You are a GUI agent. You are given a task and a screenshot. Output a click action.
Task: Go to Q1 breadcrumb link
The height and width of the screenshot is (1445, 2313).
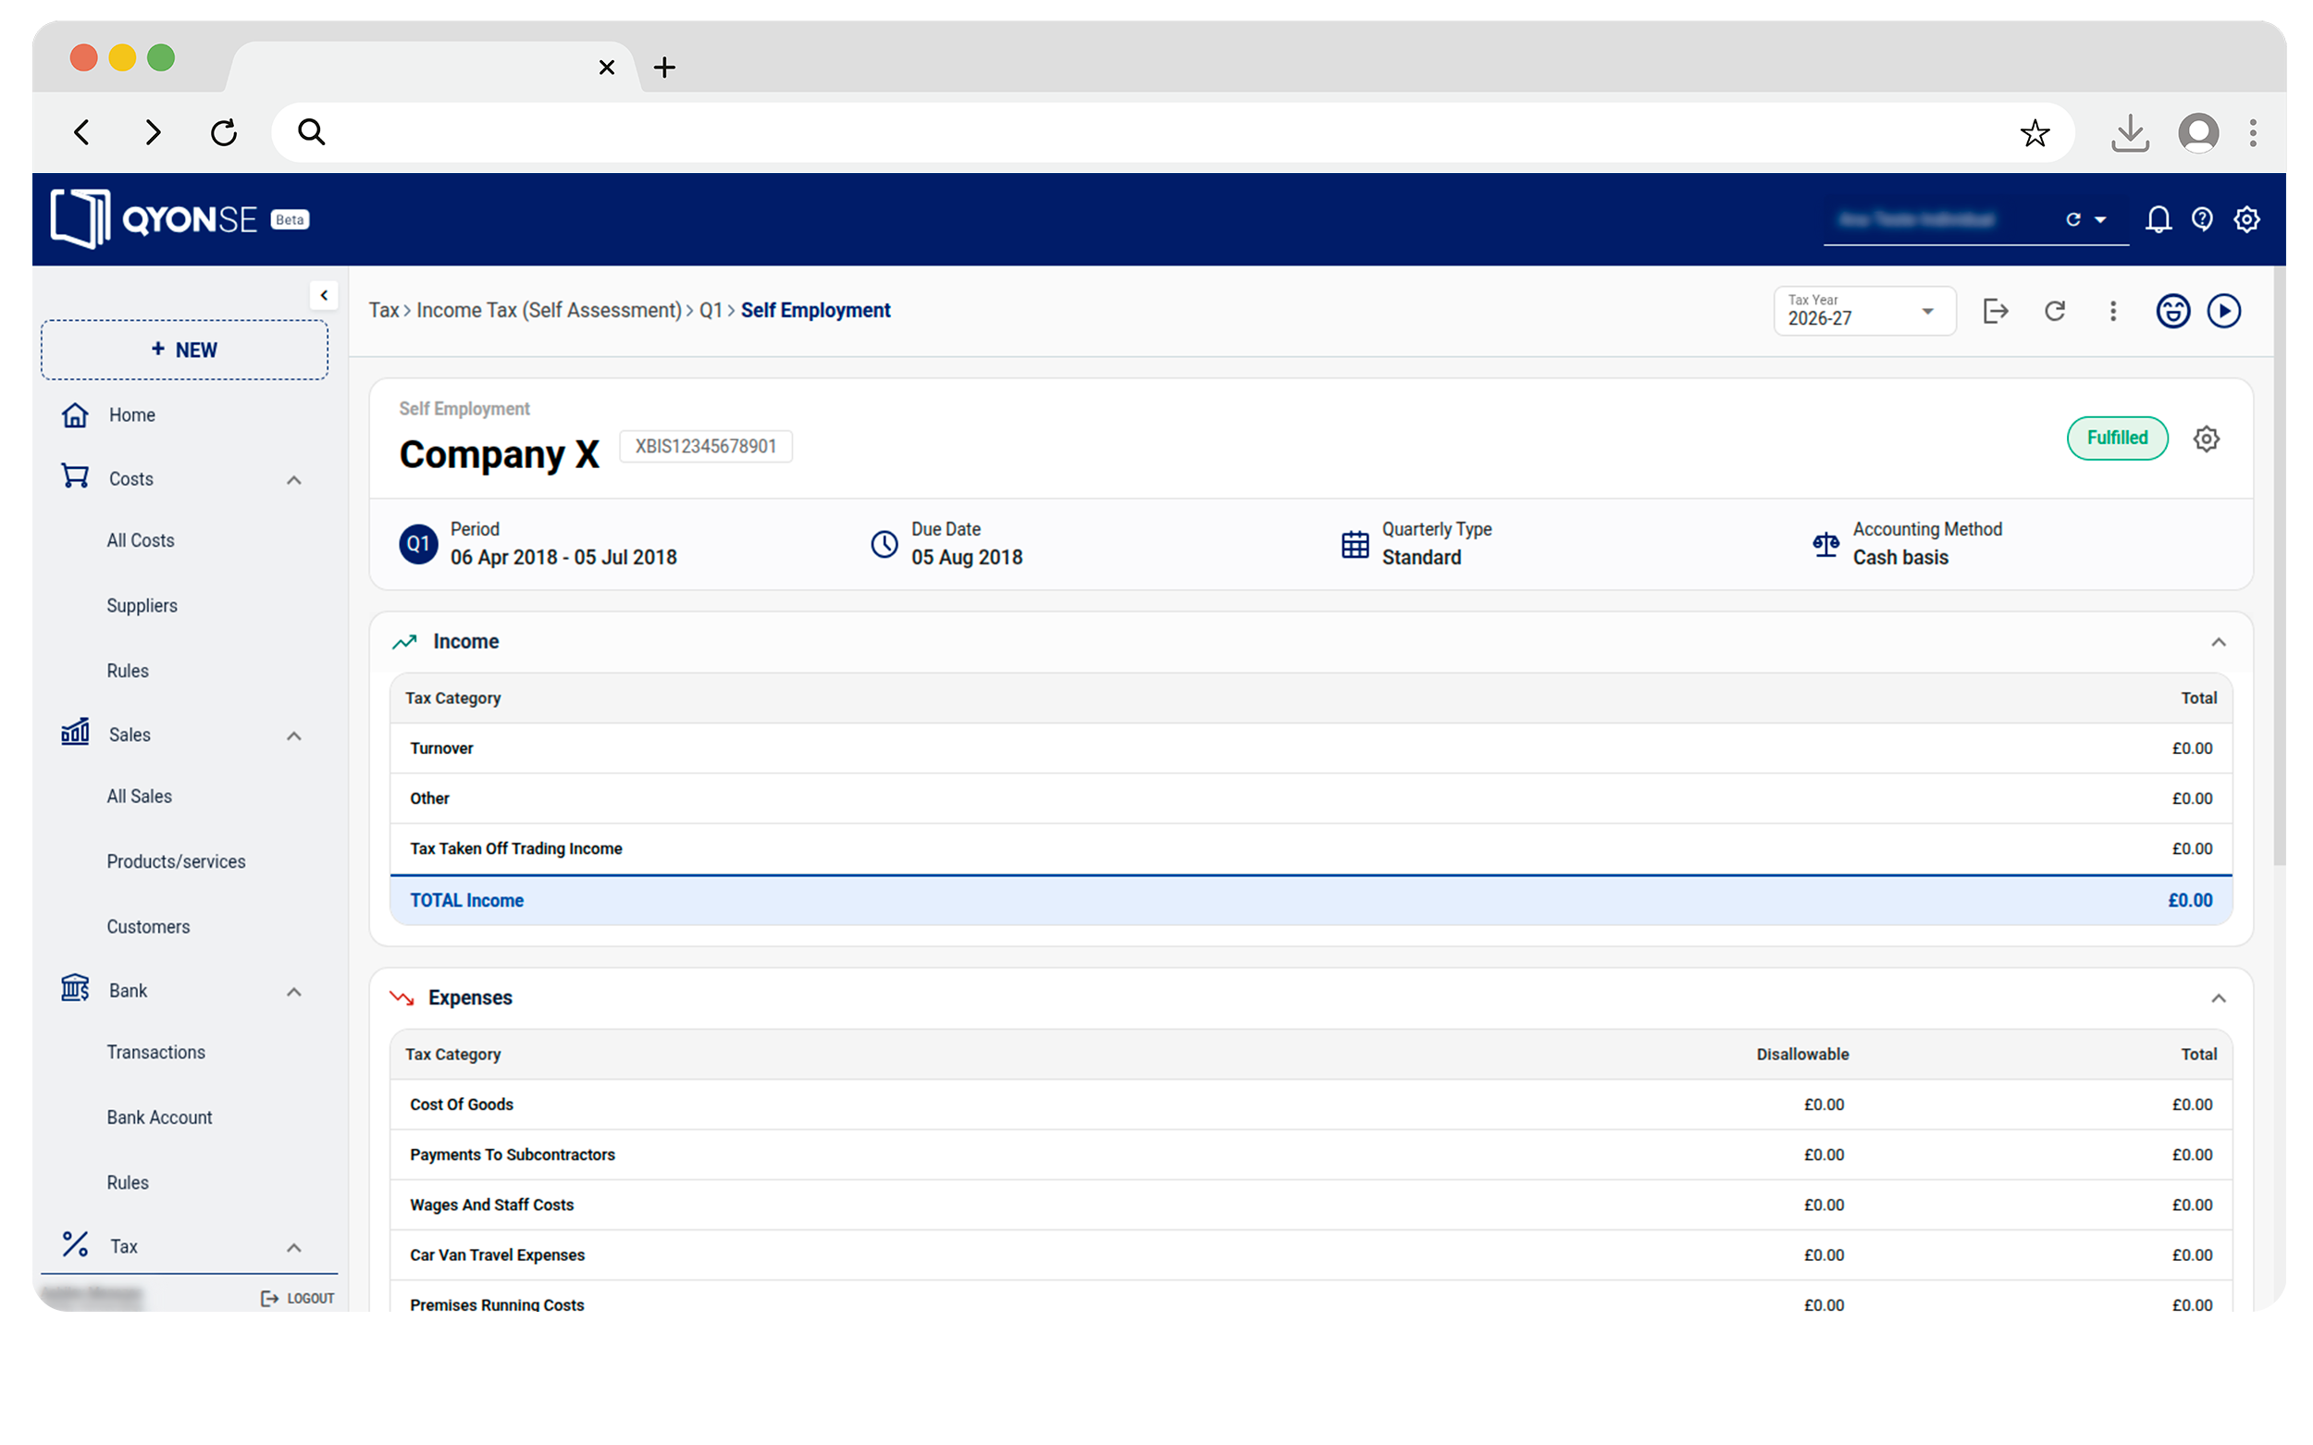(711, 311)
